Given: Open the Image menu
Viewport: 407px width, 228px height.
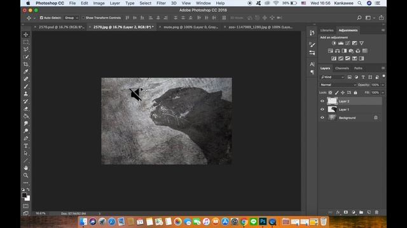Looking at the screenshot, I should tap(99, 3).
